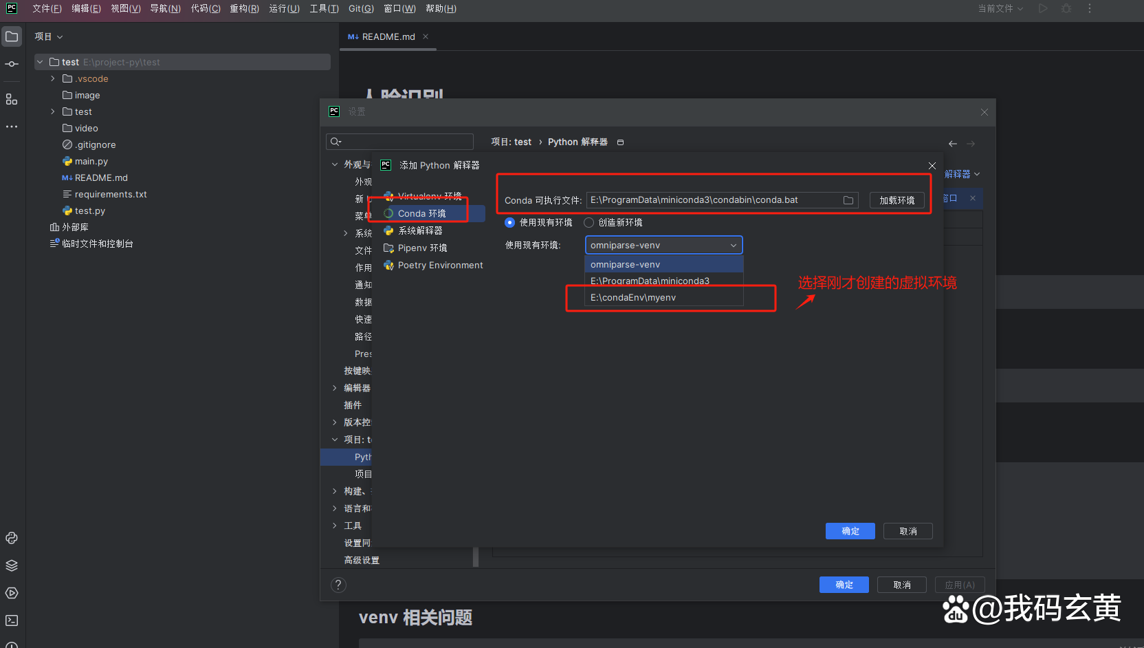Open the 文件(F) menu
The width and height of the screenshot is (1144, 648).
pyautogui.click(x=47, y=8)
